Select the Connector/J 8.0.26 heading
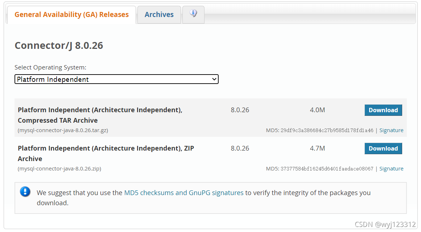The height and width of the screenshot is (232, 421). 59,46
